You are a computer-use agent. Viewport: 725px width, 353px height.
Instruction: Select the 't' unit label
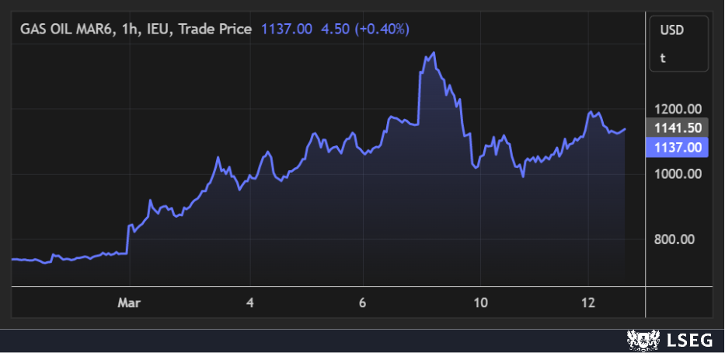663,58
